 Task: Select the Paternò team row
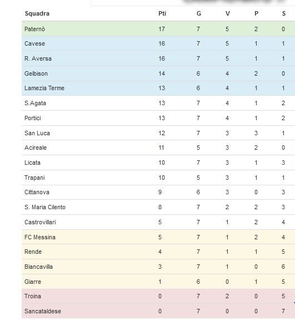coord(158,29)
